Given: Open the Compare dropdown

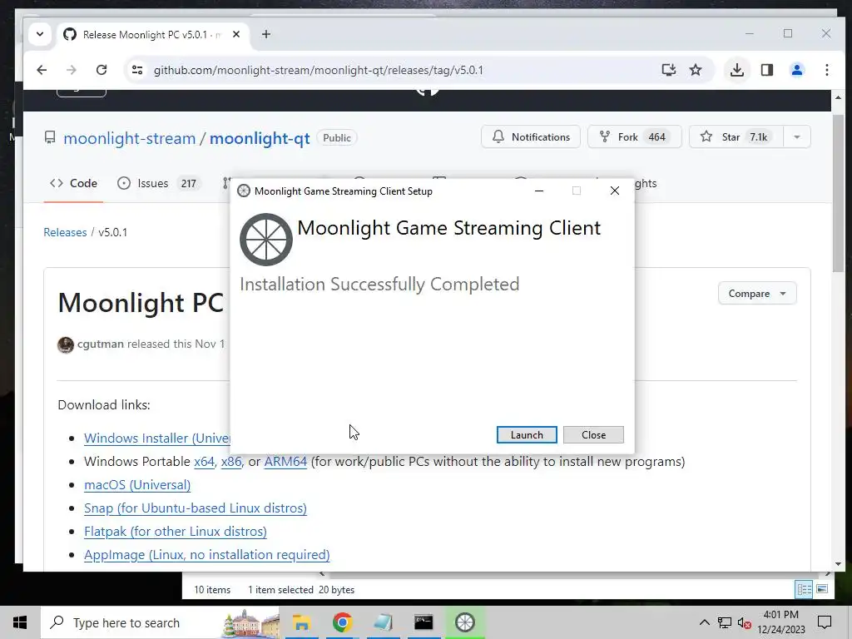Looking at the screenshot, I should [757, 294].
